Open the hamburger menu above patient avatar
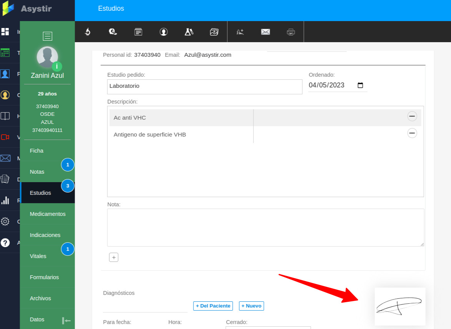 pyautogui.click(x=47, y=36)
